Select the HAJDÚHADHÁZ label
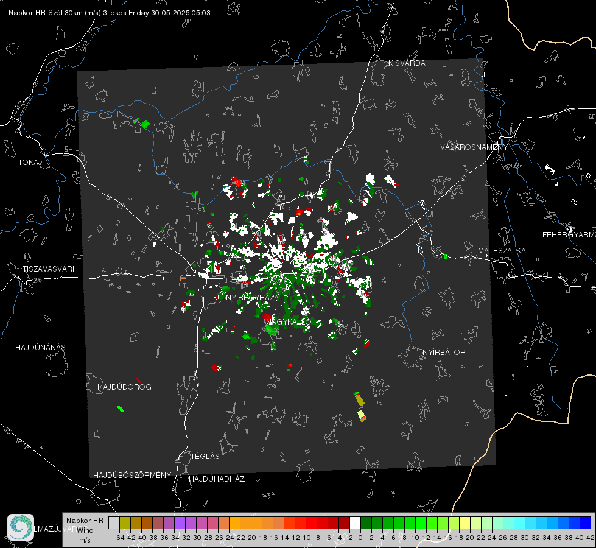 tap(217, 479)
